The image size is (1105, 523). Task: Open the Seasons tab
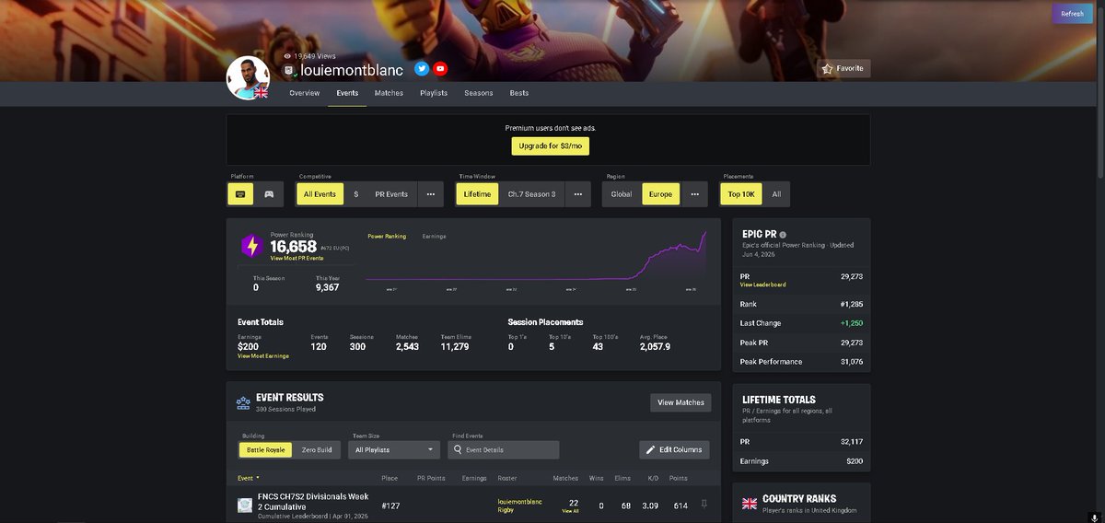tap(479, 93)
